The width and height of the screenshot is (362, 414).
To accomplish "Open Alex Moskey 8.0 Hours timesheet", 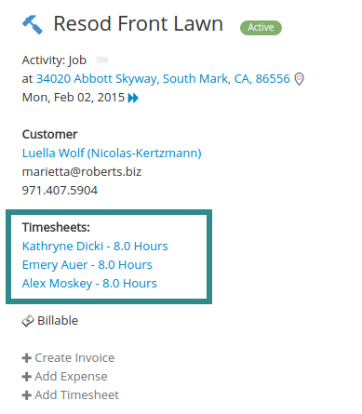I will point(89,284).
